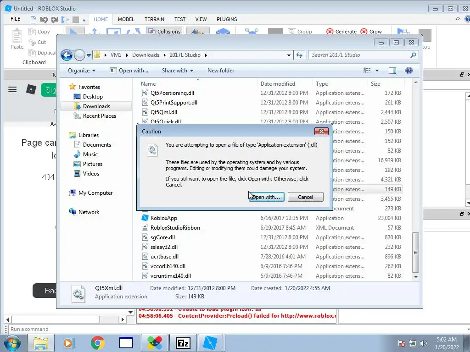Select My Computer in navigation pane

[x=95, y=193]
